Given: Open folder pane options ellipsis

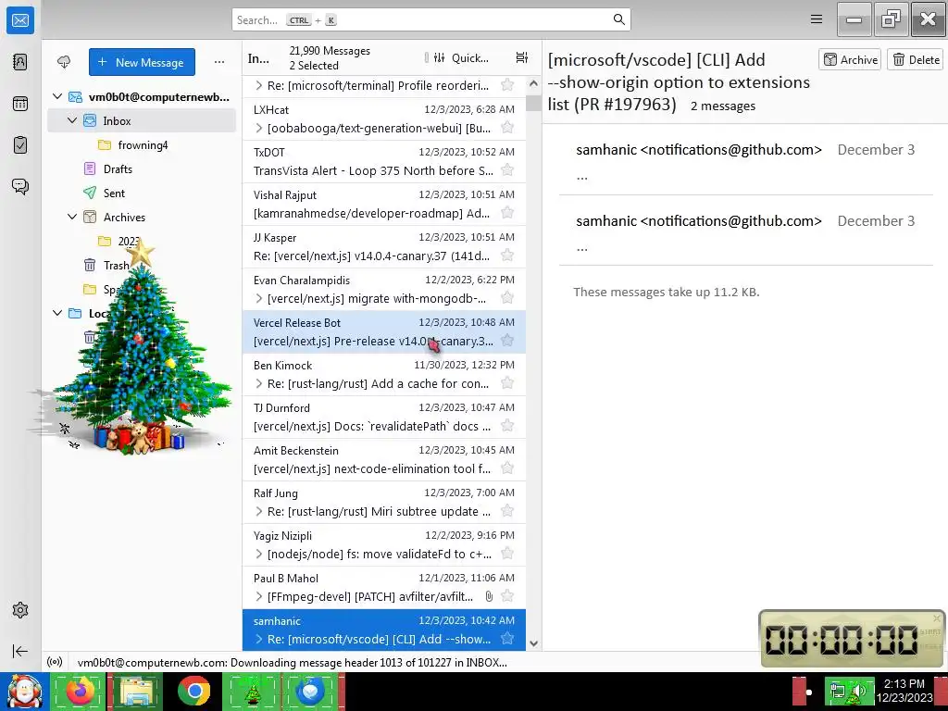Looking at the screenshot, I should tap(218, 62).
